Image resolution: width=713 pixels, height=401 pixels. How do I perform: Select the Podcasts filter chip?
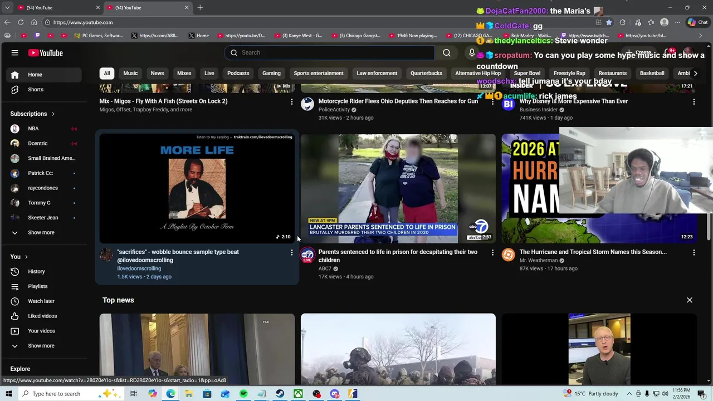238,73
